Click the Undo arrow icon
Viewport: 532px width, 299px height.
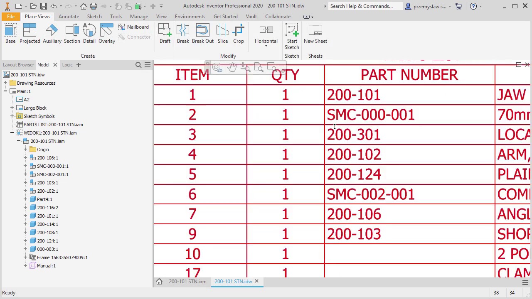pyautogui.click(x=54, y=6)
